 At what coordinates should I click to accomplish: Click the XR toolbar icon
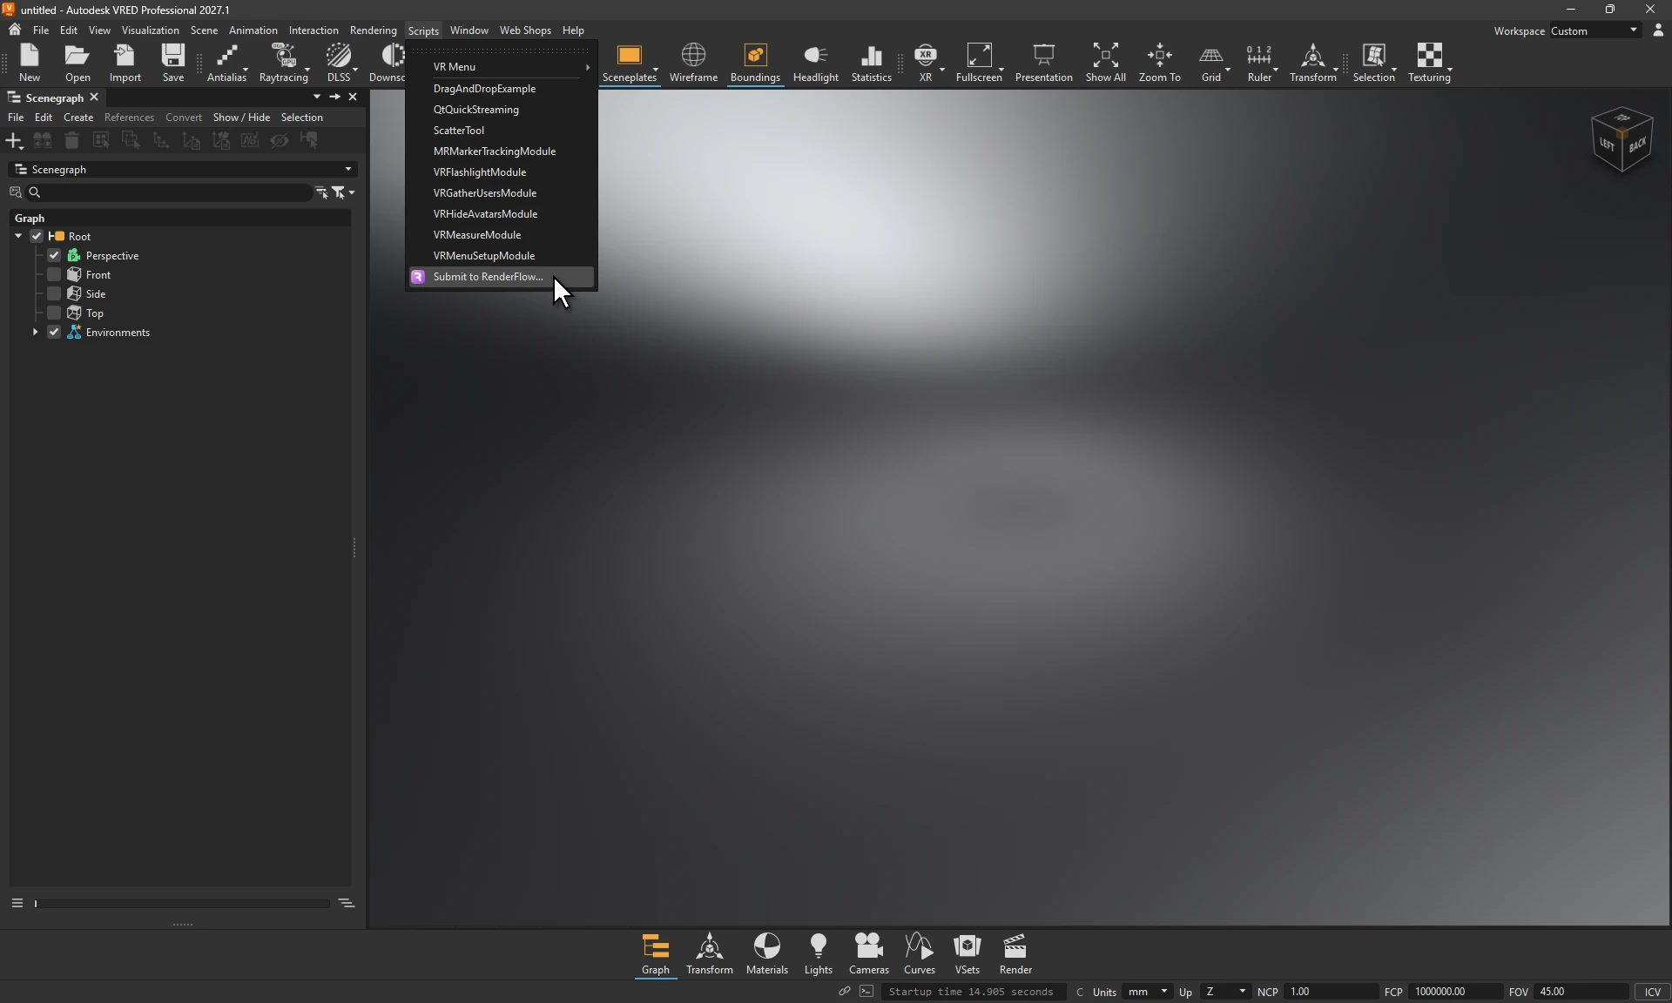926,63
